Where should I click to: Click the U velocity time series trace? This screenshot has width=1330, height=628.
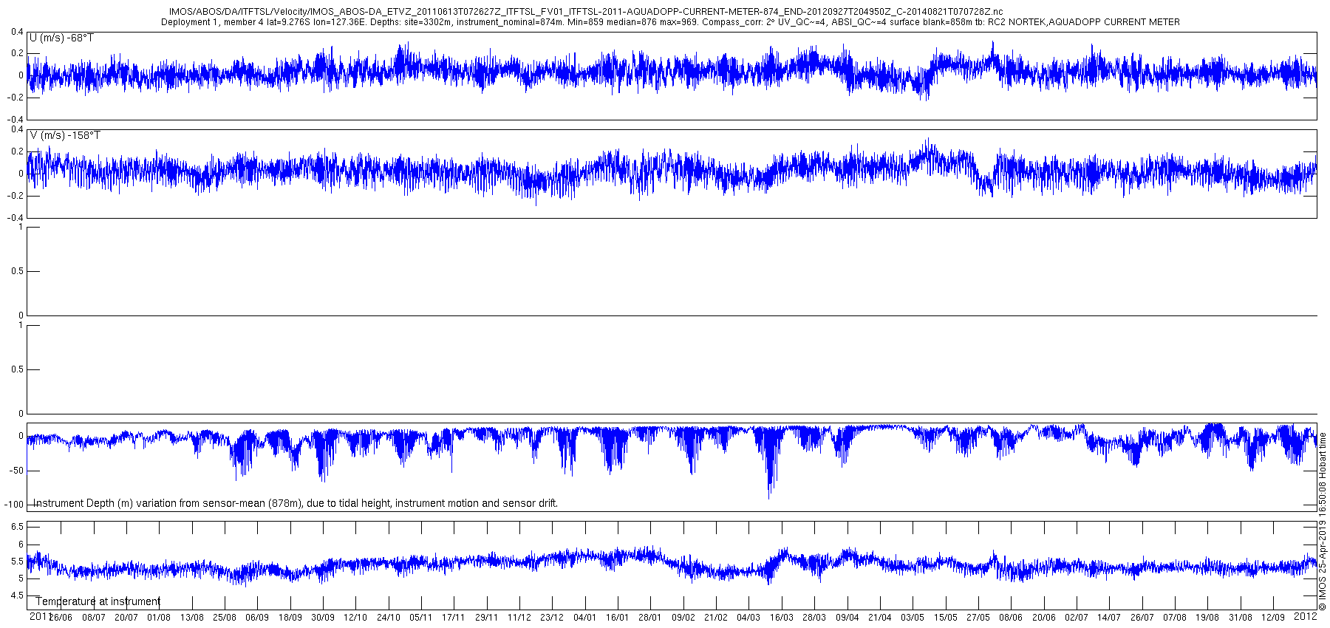pos(672,72)
